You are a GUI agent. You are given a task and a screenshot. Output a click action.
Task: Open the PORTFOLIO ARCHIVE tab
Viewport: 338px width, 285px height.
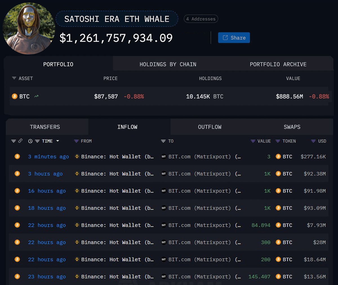coord(278,64)
